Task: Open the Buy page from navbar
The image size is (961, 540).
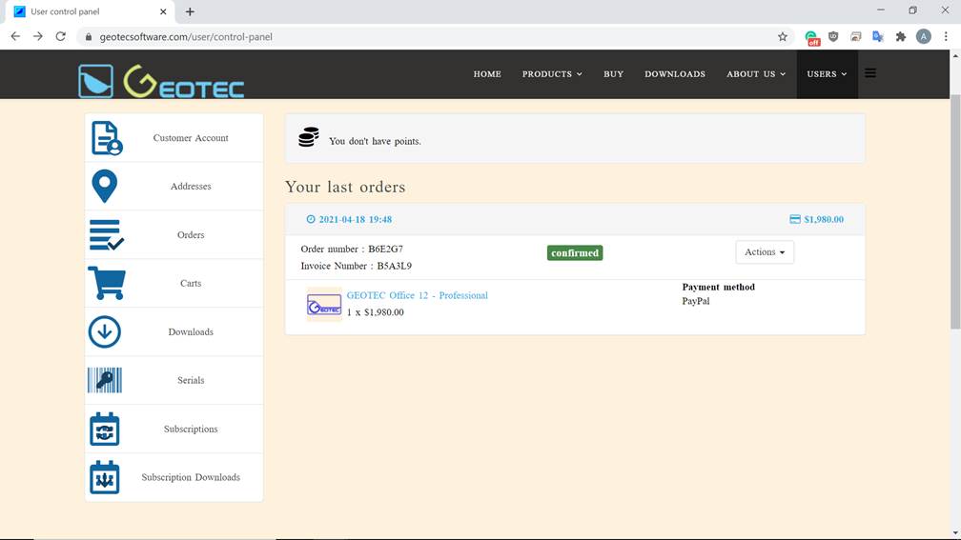Action: [614, 74]
